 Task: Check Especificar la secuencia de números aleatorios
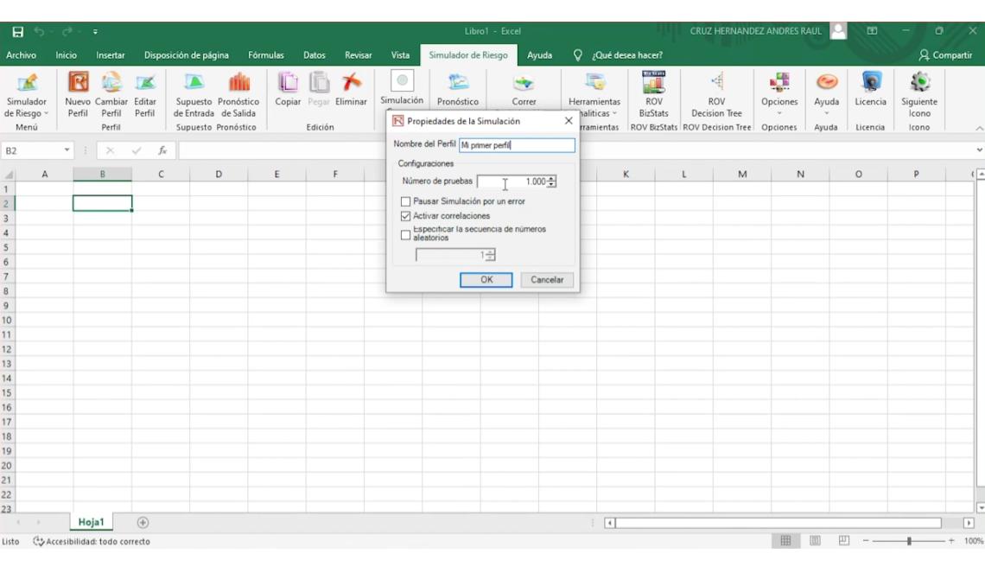pos(406,235)
